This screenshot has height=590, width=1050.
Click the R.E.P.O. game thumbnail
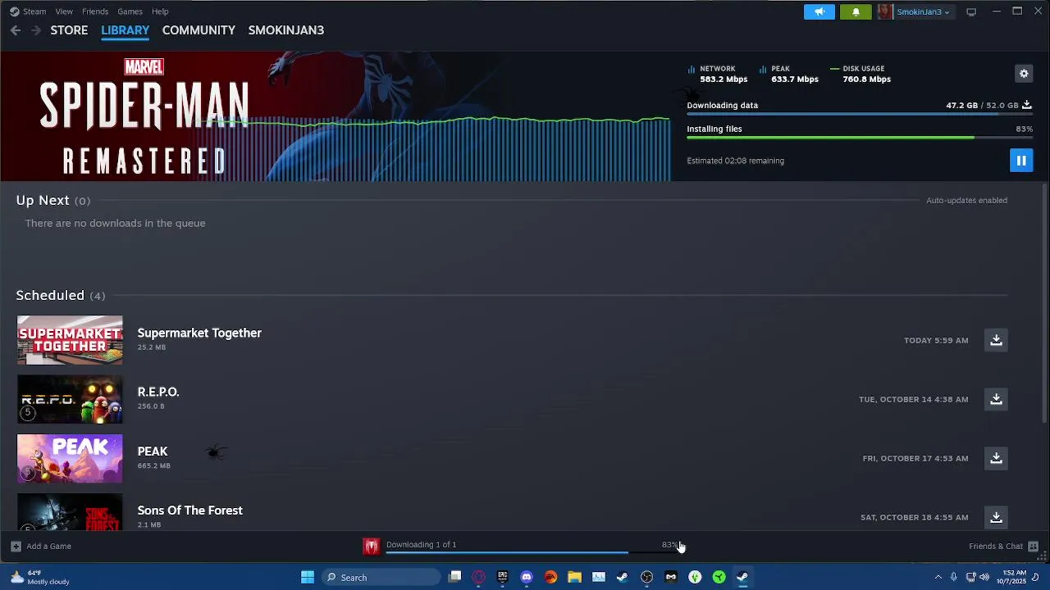pos(70,399)
